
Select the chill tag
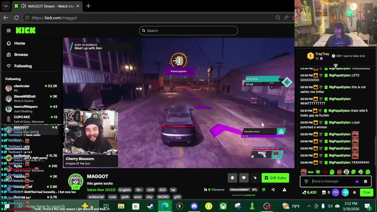tap(151, 190)
